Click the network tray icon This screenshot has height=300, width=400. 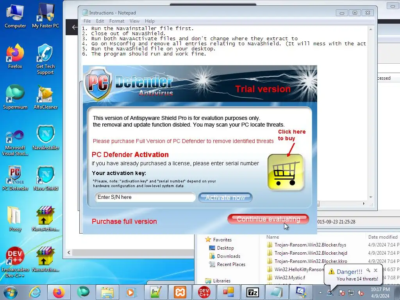pos(351,293)
